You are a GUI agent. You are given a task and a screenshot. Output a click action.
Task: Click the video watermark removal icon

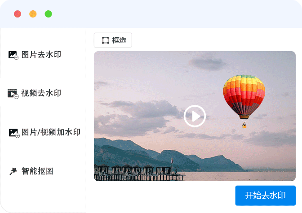coord(13,94)
